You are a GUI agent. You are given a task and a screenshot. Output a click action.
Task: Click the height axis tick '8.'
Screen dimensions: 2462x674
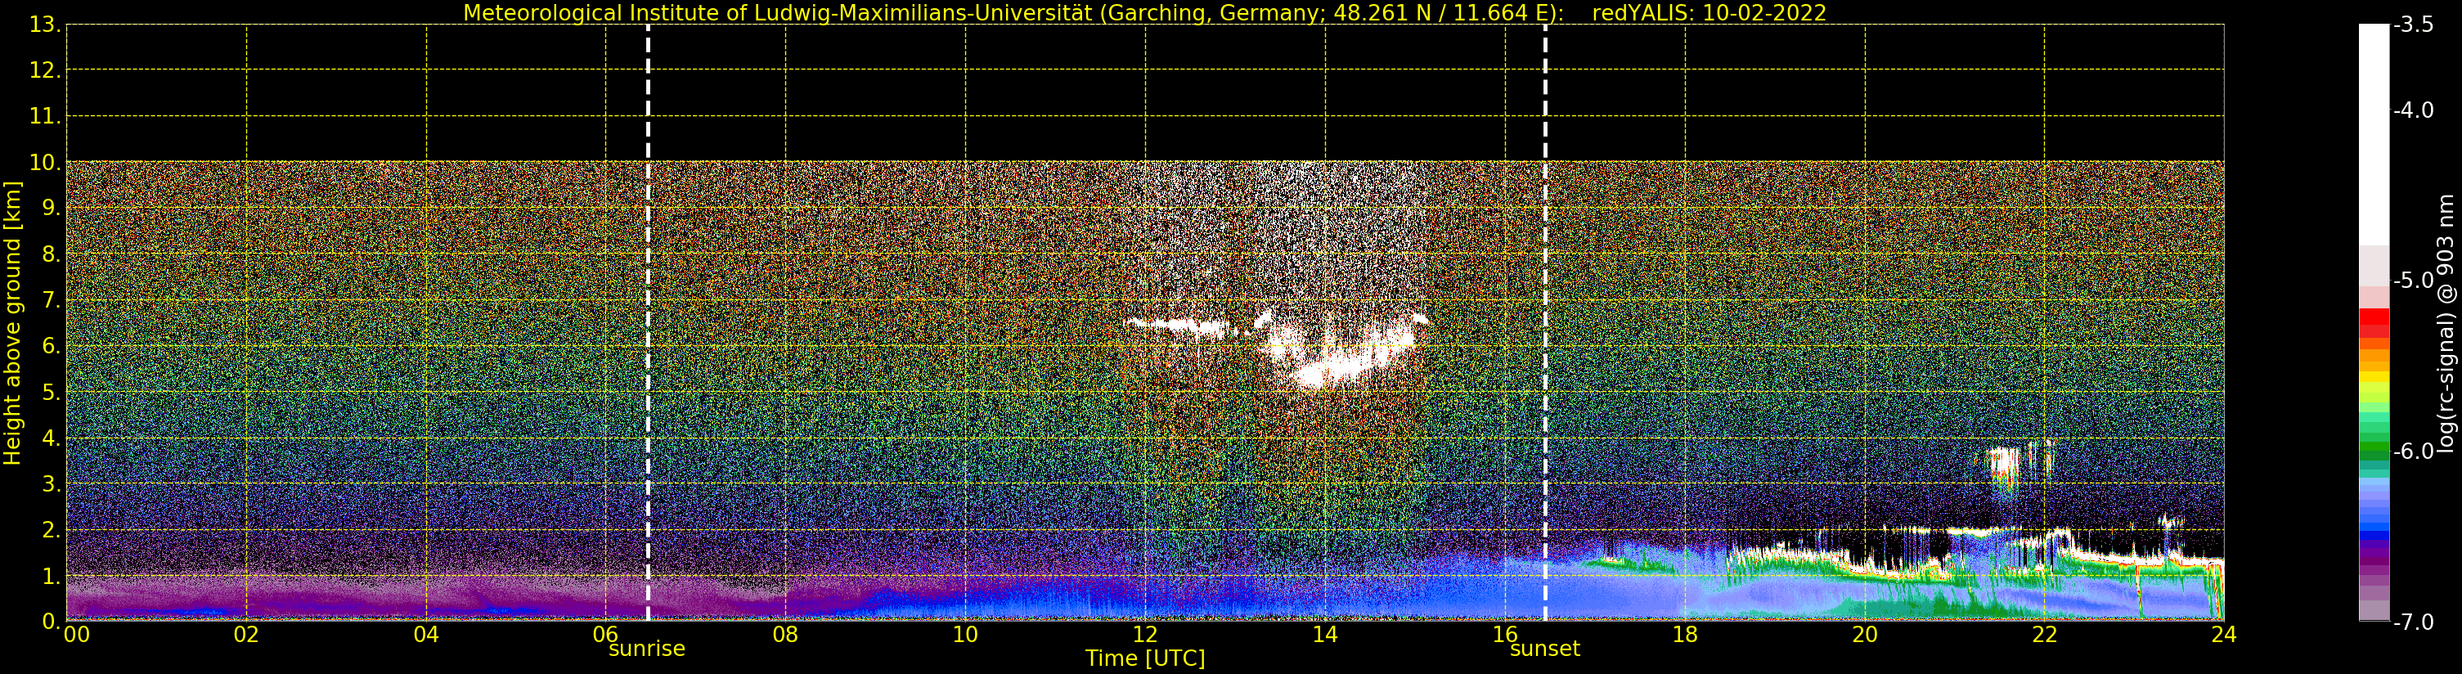pyautogui.click(x=52, y=254)
